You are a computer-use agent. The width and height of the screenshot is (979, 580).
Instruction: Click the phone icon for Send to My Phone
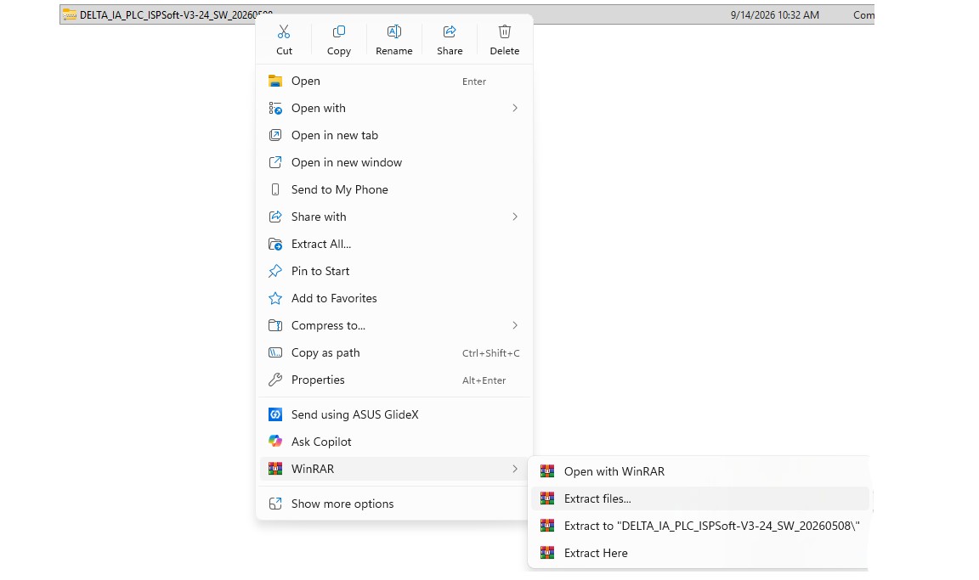tap(274, 189)
